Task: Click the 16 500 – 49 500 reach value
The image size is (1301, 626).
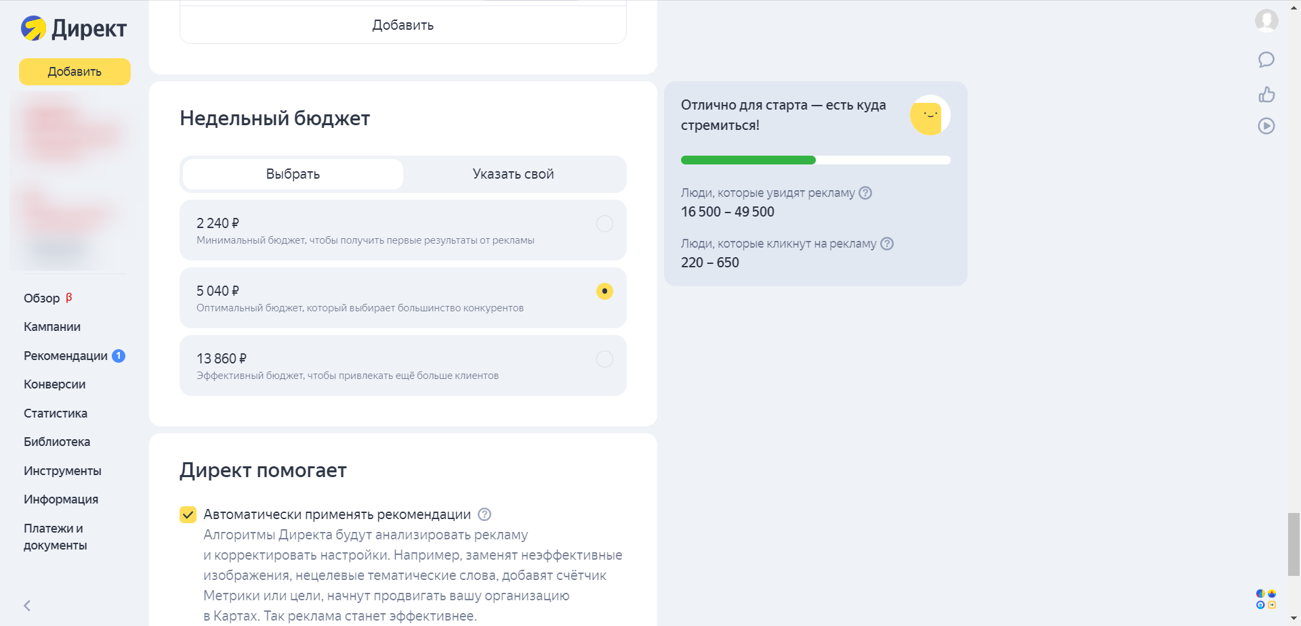Action: 727,212
